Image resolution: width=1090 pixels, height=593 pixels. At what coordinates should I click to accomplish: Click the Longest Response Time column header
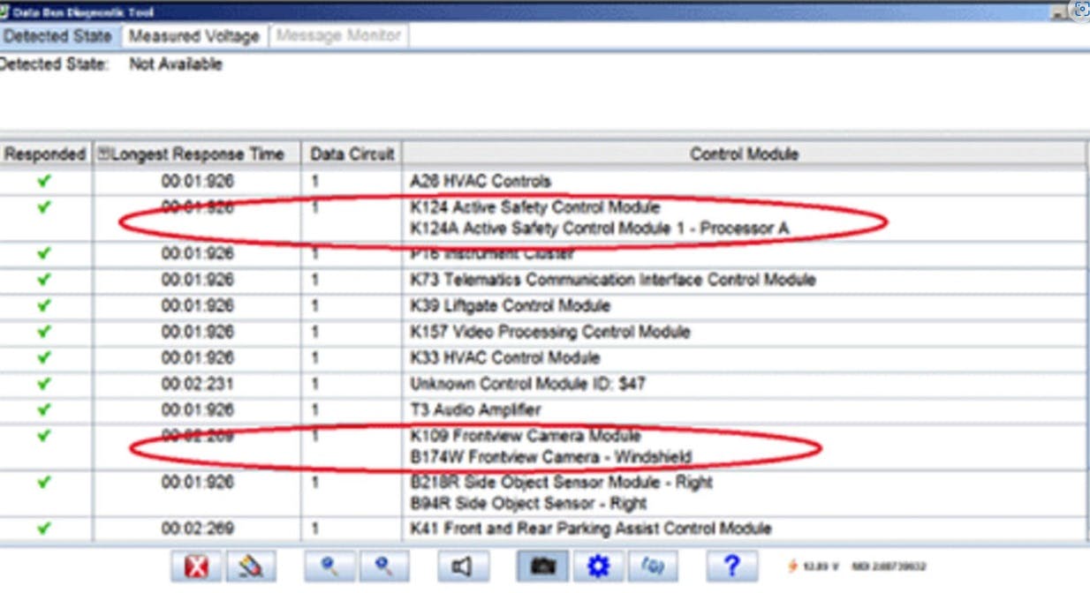197,154
